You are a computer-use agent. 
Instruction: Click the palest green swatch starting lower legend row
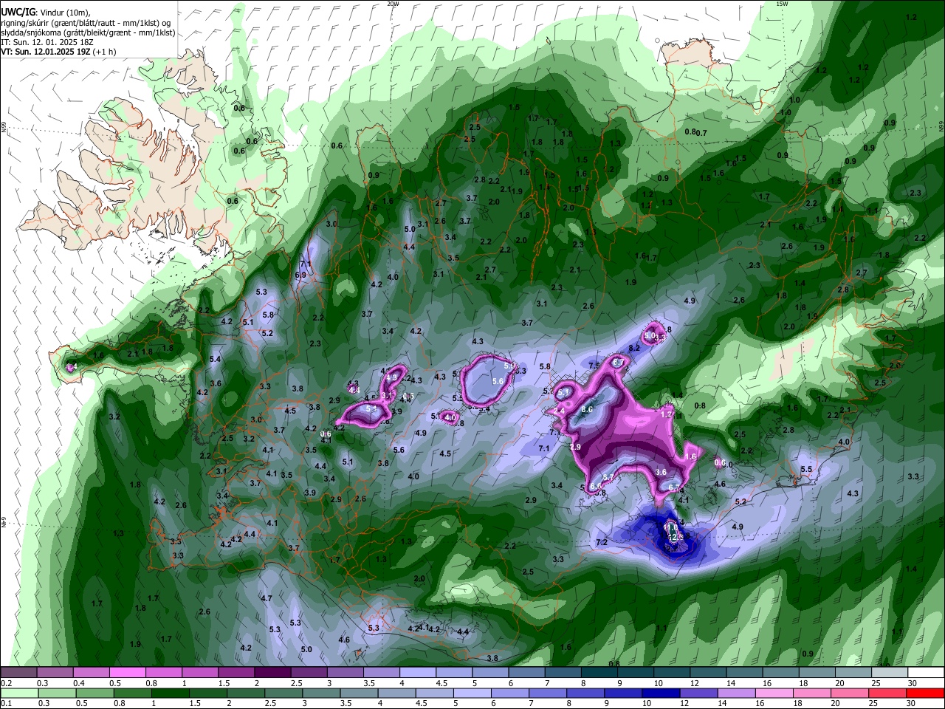[18, 694]
